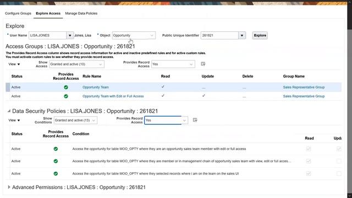Screen dimensions: 352x198
Task: Click the Status column header in Access Groups
Action: tap(17, 76)
